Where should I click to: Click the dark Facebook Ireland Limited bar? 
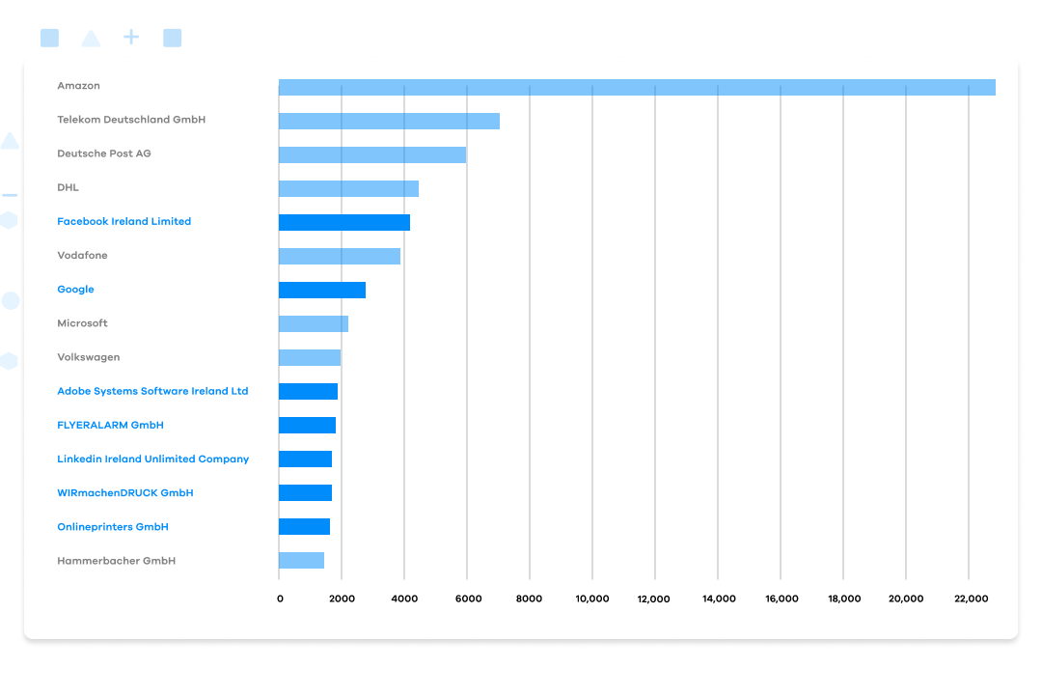tap(344, 223)
